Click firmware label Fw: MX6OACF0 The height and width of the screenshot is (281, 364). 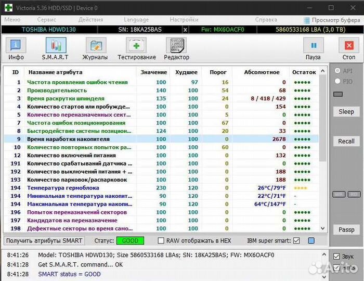tap(223, 30)
